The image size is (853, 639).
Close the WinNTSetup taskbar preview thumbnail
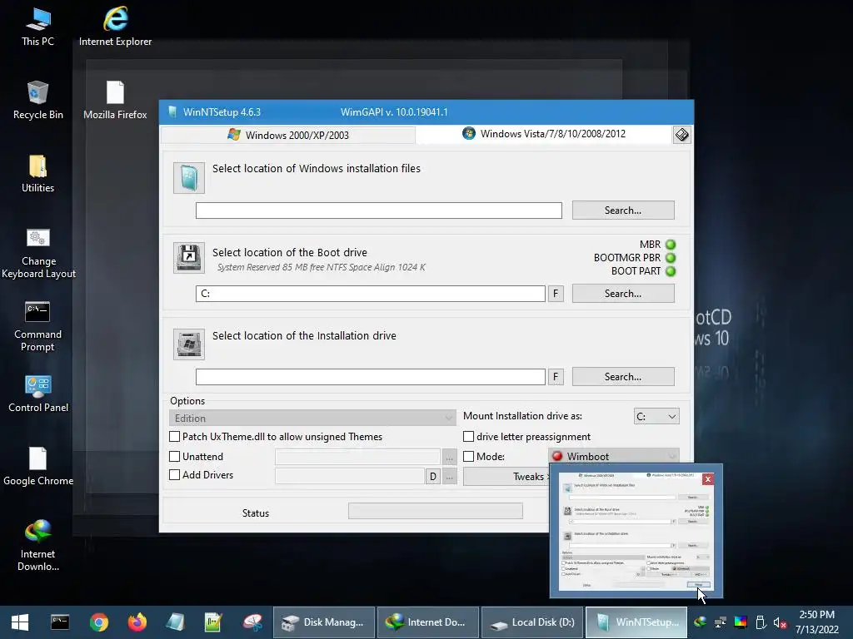point(707,478)
